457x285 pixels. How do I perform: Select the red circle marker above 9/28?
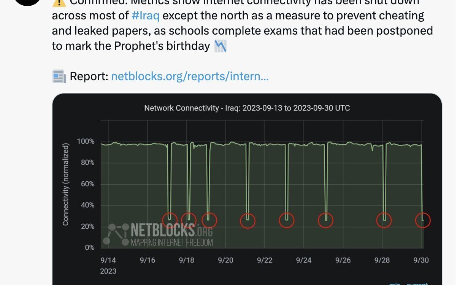click(x=384, y=220)
